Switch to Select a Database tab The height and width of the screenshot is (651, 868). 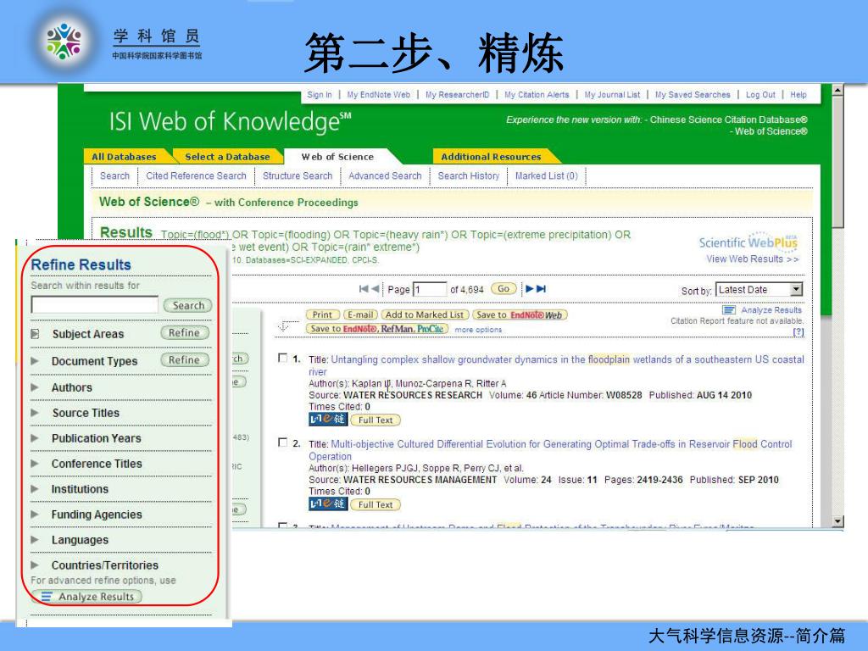pyautogui.click(x=227, y=157)
